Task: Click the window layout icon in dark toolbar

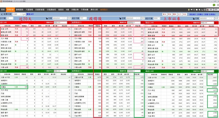Action: click(205, 10)
